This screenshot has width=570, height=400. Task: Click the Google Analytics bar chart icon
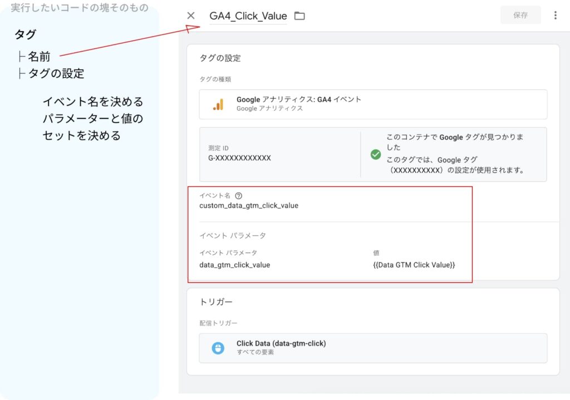[218, 104]
